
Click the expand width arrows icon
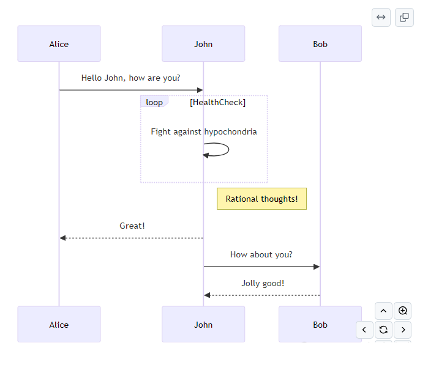coord(381,17)
